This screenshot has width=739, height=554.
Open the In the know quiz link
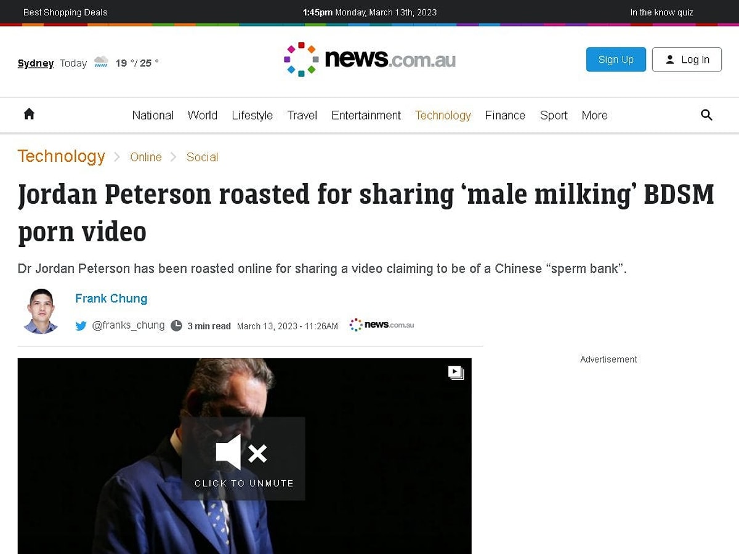pos(661,12)
